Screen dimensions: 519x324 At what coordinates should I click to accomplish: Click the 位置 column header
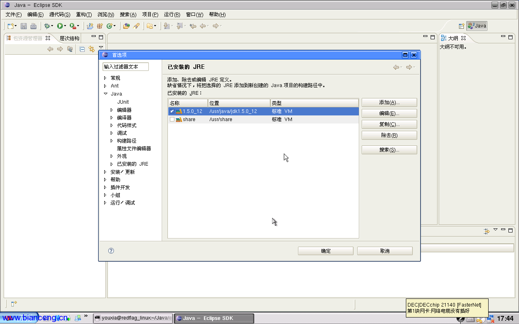point(239,103)
